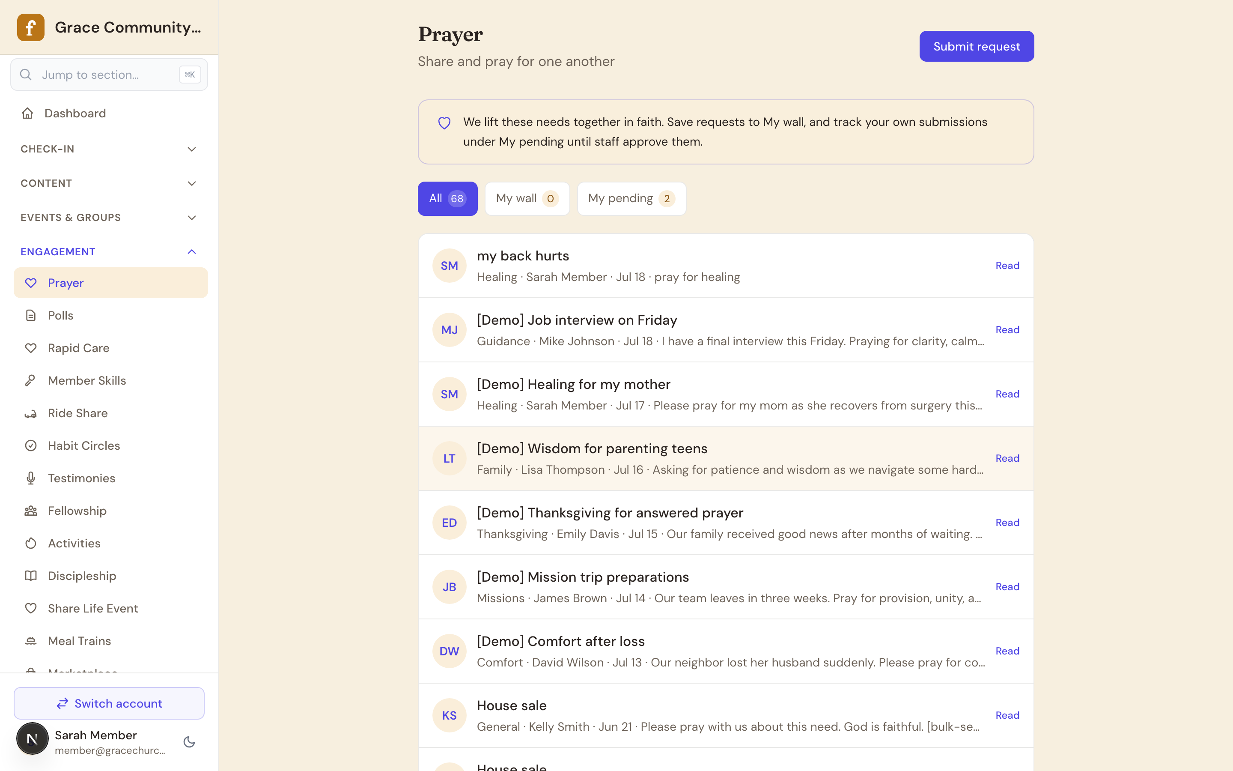Click the '[Demo] Comfort after loss' title

coord(560,642)
